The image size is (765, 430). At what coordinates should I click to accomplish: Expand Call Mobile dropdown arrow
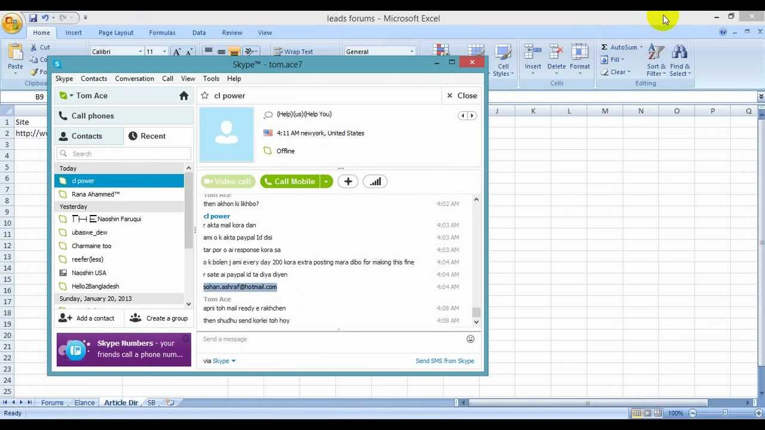[326, 182]
